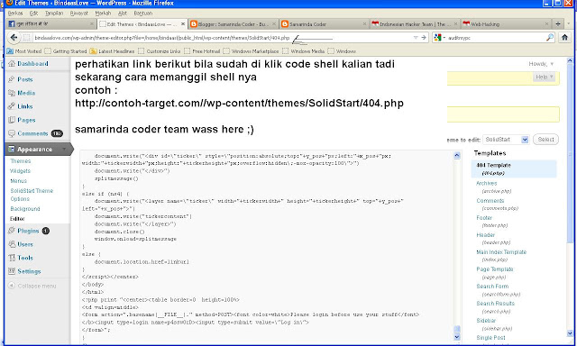Open the Sidebar template file
The width and height of the screenshot is (577, 346).
pyautogui.click(x=486, y=320)
